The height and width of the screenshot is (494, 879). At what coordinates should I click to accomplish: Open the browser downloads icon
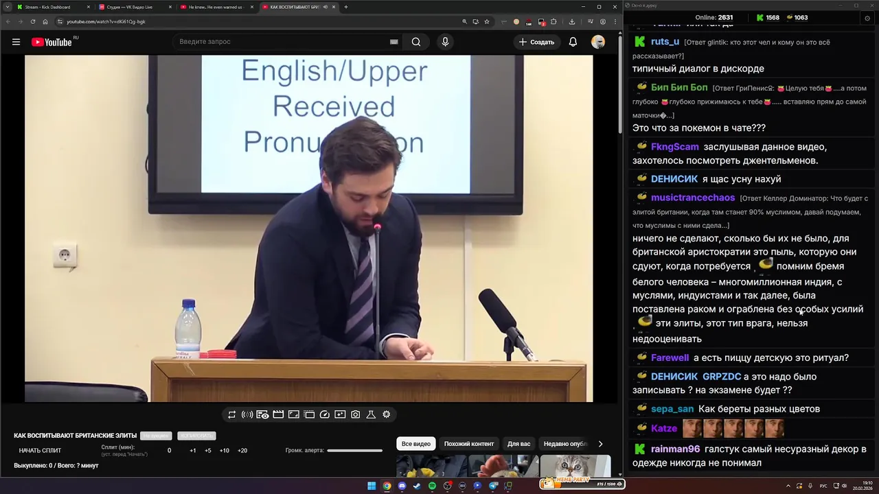[571, 21]
